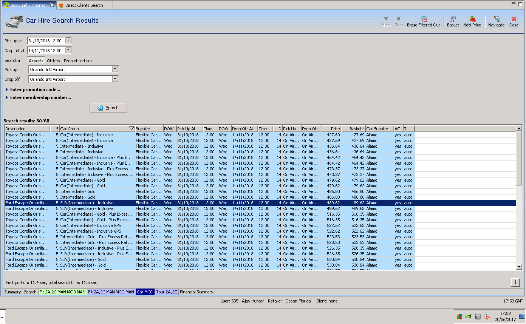Open the Basket toolbar icon

coord(453,19)
